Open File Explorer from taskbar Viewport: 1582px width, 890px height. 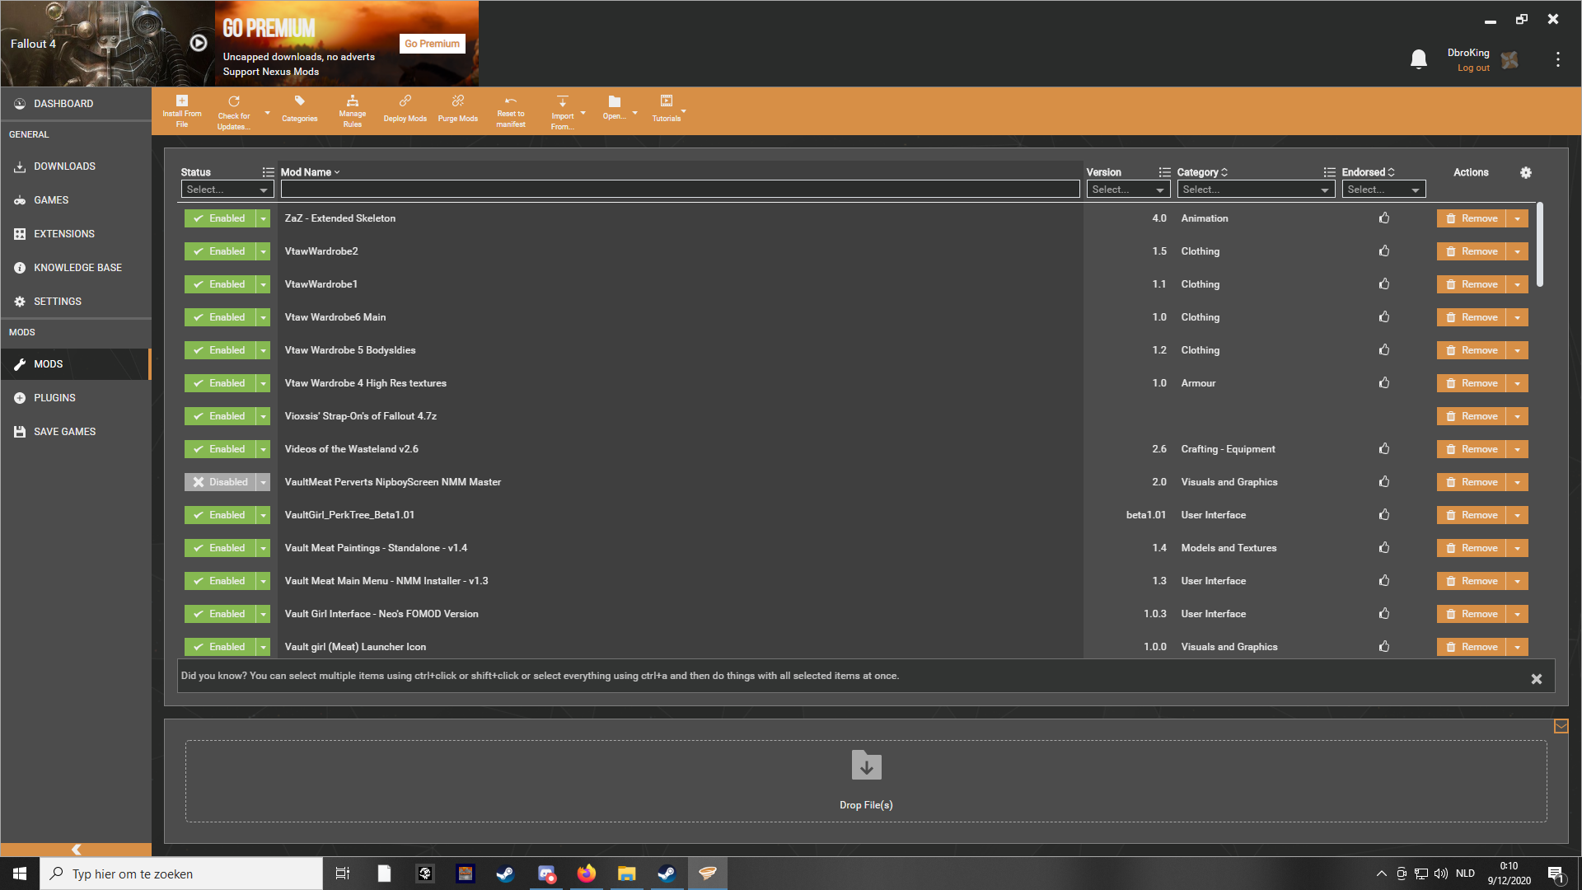point(626,874)
